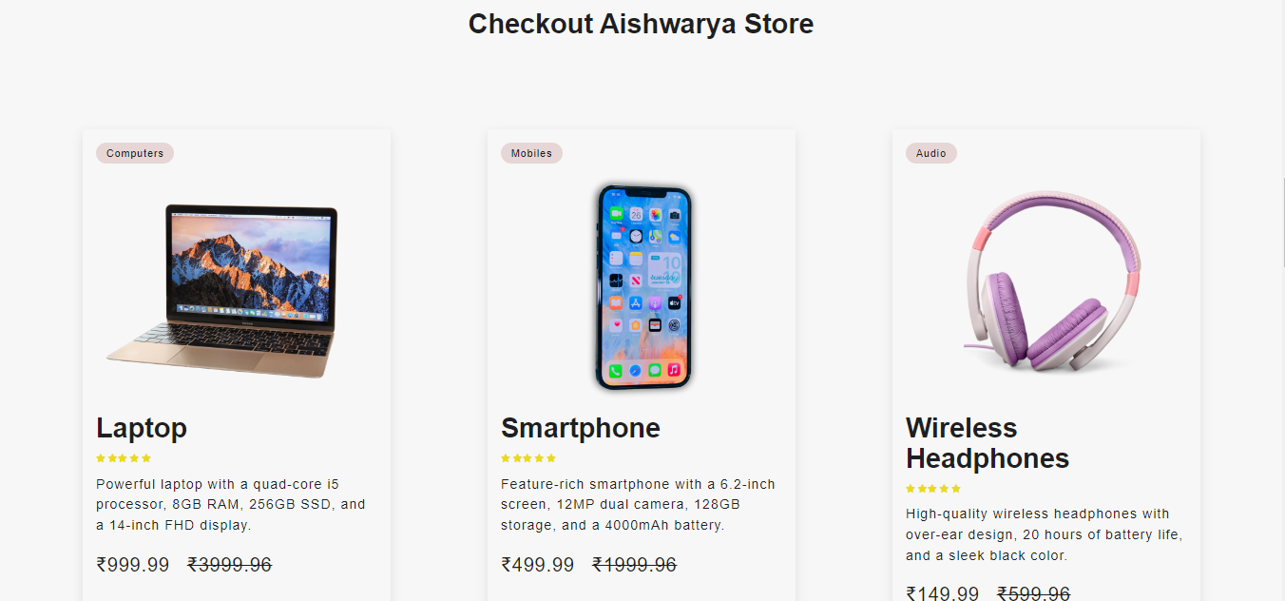
Task: Select the Mobiles category tag
Action: click(531, 153)
